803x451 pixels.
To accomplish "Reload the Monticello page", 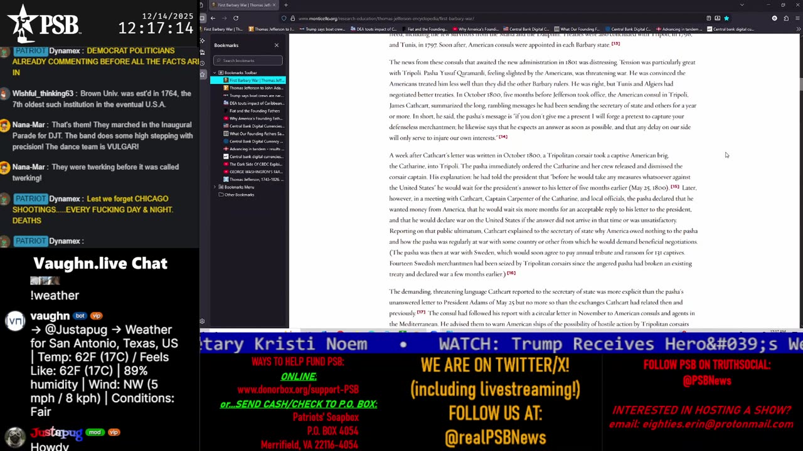I will (236, 18).
